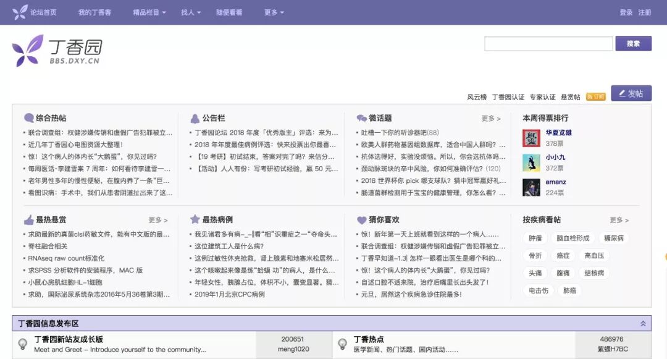
Task: Open the 丁香园认证 link
Action: coord(508,97)
